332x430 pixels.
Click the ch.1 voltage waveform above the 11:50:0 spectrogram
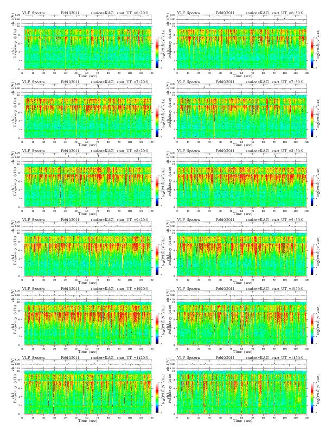point(241,364)
